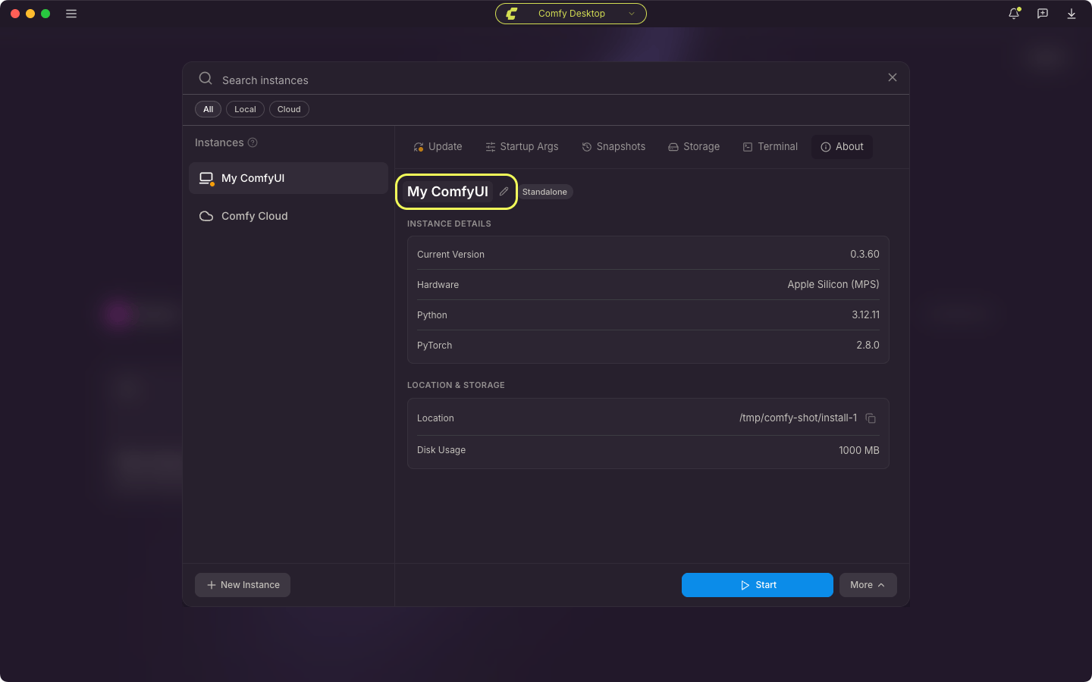Copy the install location path
The height and width of the screenshot is (682, 1092).
(871, 418)
